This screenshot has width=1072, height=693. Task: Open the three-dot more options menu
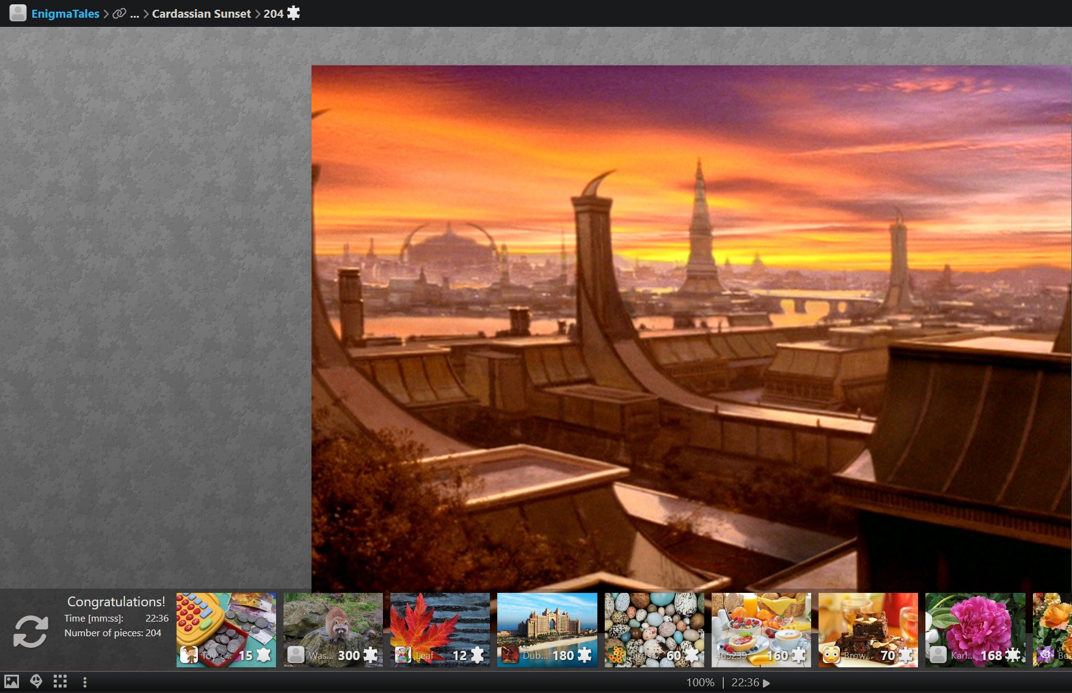85,682
